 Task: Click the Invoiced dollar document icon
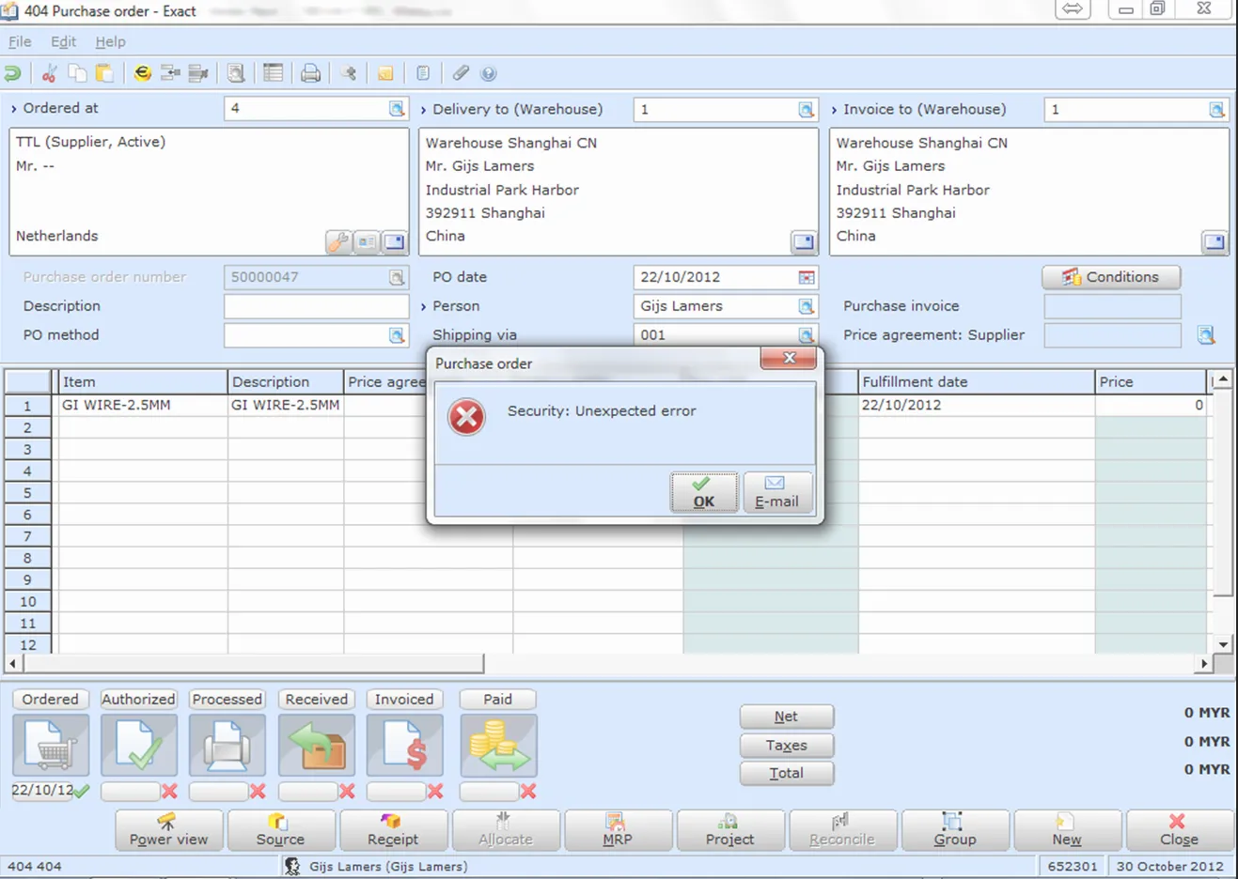404,746
